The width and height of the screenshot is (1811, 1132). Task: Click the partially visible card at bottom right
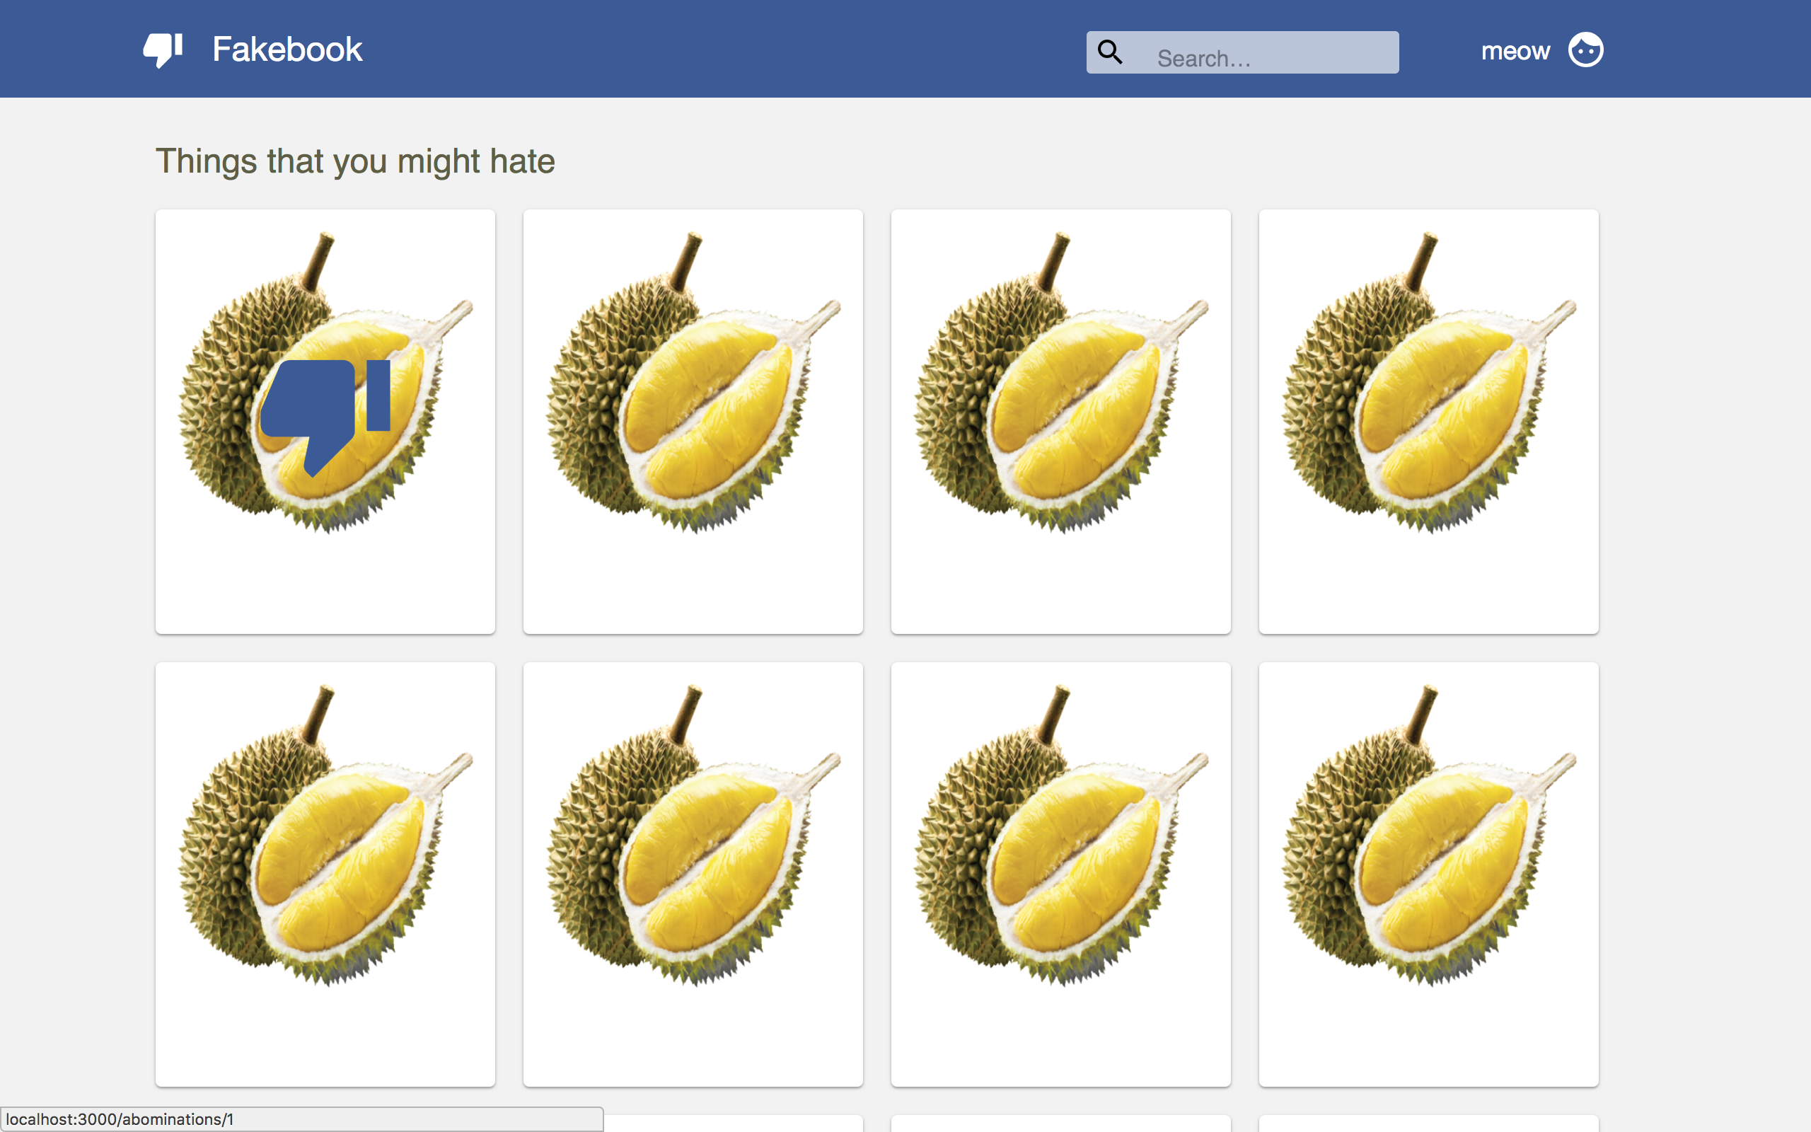click(x=1428, y=1124)
